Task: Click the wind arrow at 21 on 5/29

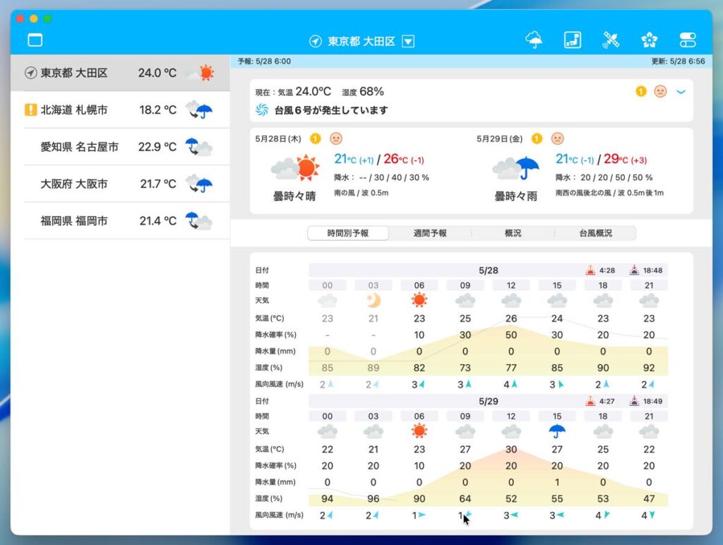Action: tap(652, 515)
